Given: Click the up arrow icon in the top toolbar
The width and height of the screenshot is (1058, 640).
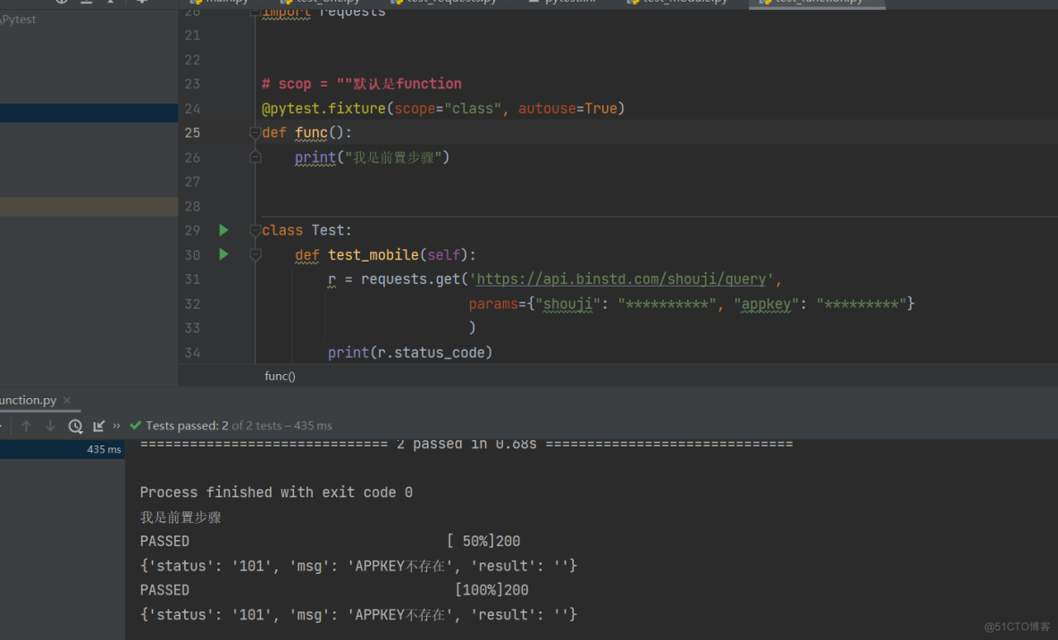Looking at the screenshot, I should pos(111,4).
